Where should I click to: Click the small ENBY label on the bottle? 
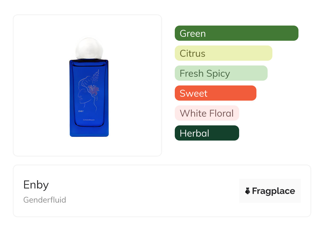[x=81, y=111]
